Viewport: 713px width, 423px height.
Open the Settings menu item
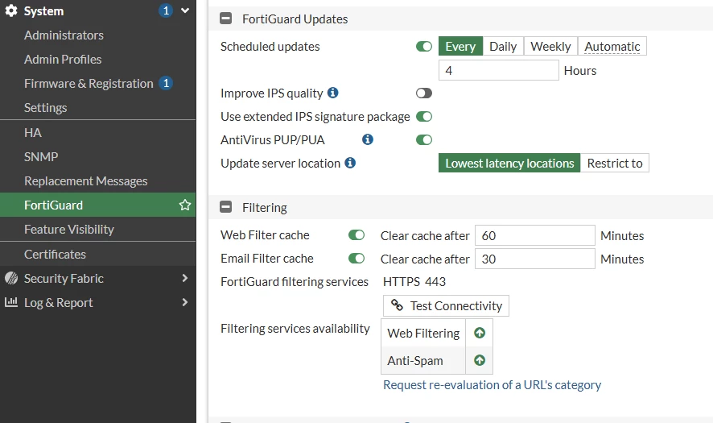coord(46,107)
